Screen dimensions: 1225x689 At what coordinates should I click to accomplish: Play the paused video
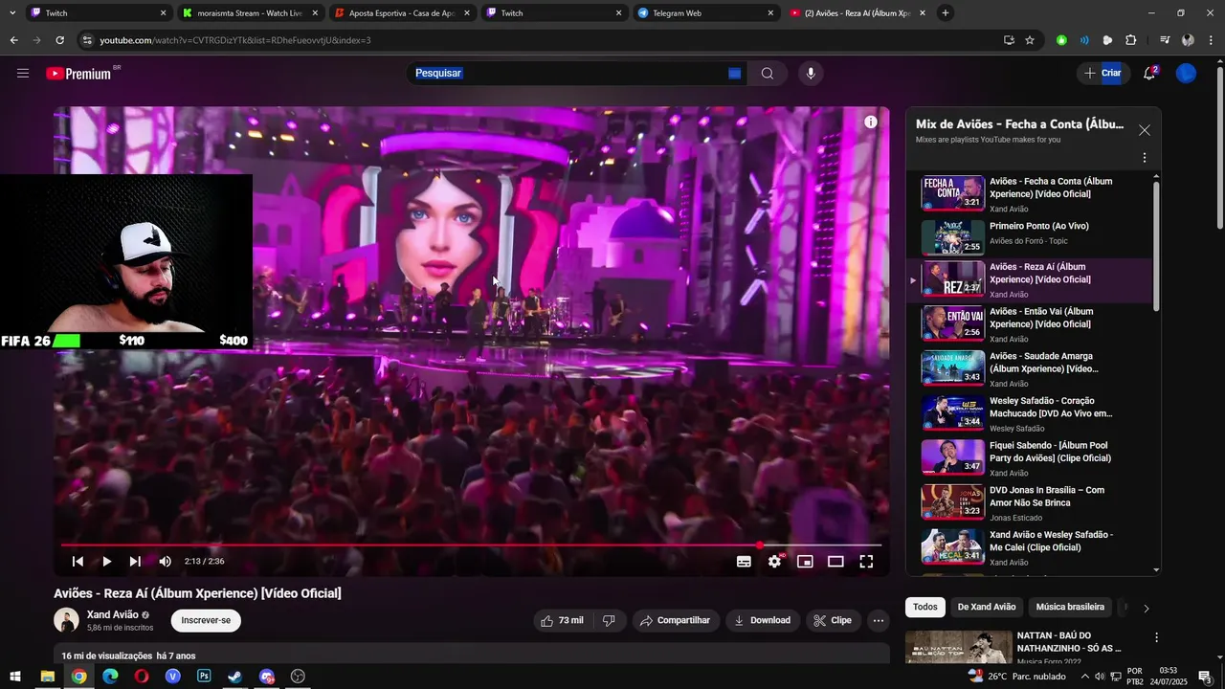(x=106, y=562)
